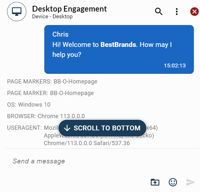Viewport: 200px width, 192px height.
Task: Click the bold BestBrands text
Action: coord(118,45)
